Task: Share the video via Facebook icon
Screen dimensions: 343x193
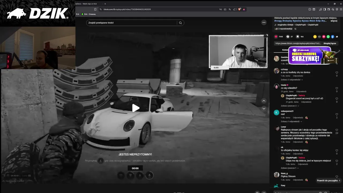Action: [x=332, y=37]
